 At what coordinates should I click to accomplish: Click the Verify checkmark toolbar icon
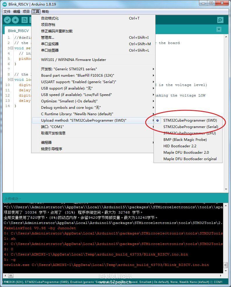click(x=8, y=20)
